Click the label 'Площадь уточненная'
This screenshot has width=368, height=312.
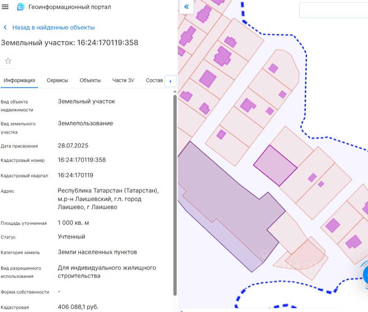pyautogui.click(x=24, y=223)
